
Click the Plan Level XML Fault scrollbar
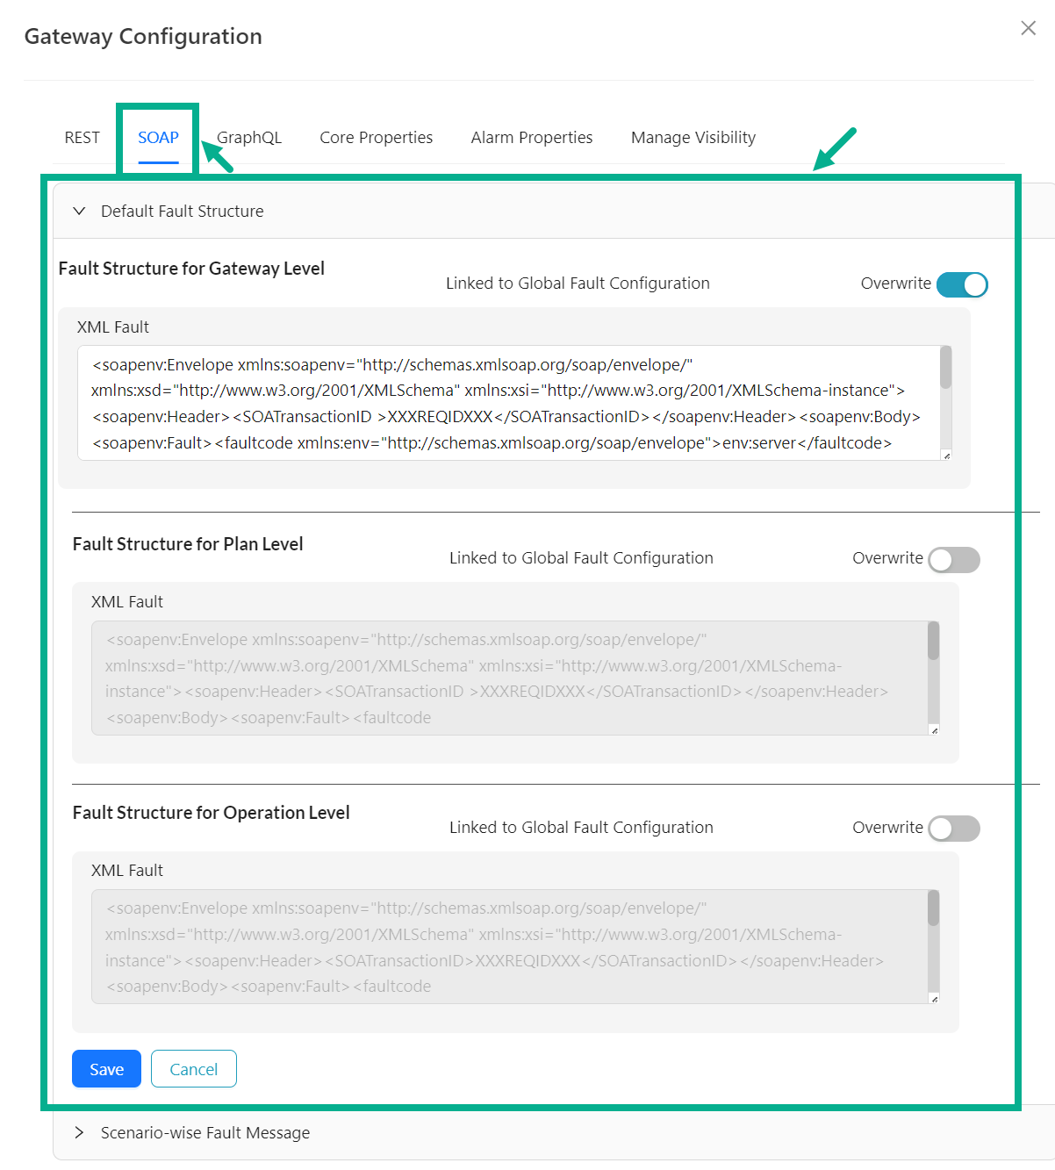pos(933,642)
